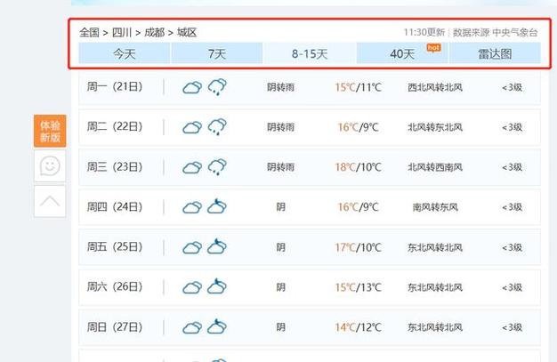Click the night cloud icon for 周日 (27日)

click(x=217, y=326)
